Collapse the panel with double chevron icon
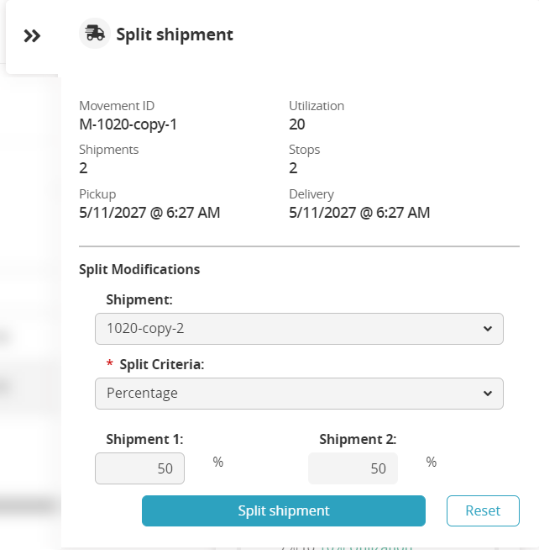539x550 pixels. pyautogui.click(x=32, y=36)
